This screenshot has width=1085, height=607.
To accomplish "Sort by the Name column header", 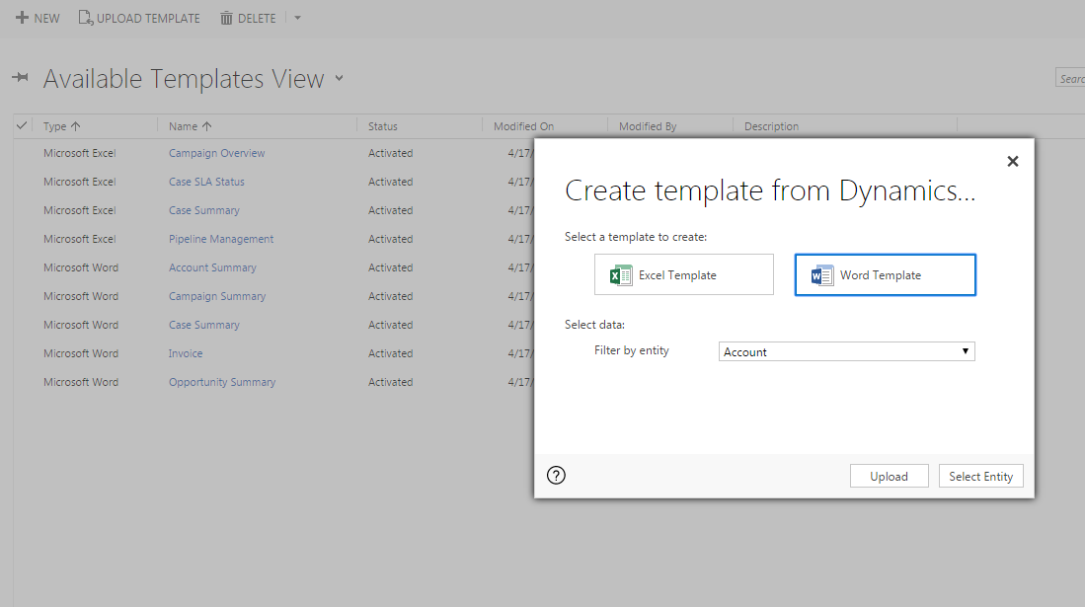I will click(191, 126).
